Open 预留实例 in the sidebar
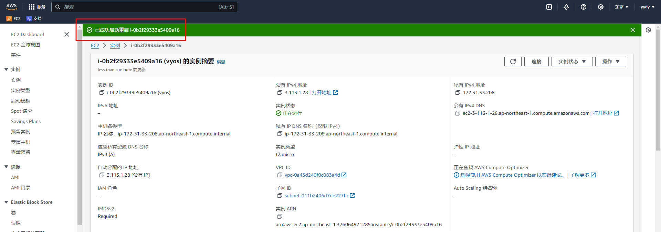The image size is (661, 232). click(x=21, y=132)
